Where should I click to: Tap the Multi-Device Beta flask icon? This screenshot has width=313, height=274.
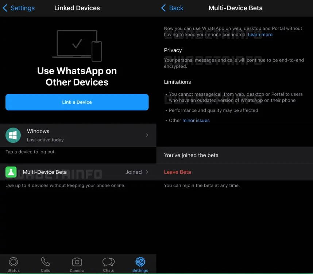pyautogui.click(x=11, y=172)
